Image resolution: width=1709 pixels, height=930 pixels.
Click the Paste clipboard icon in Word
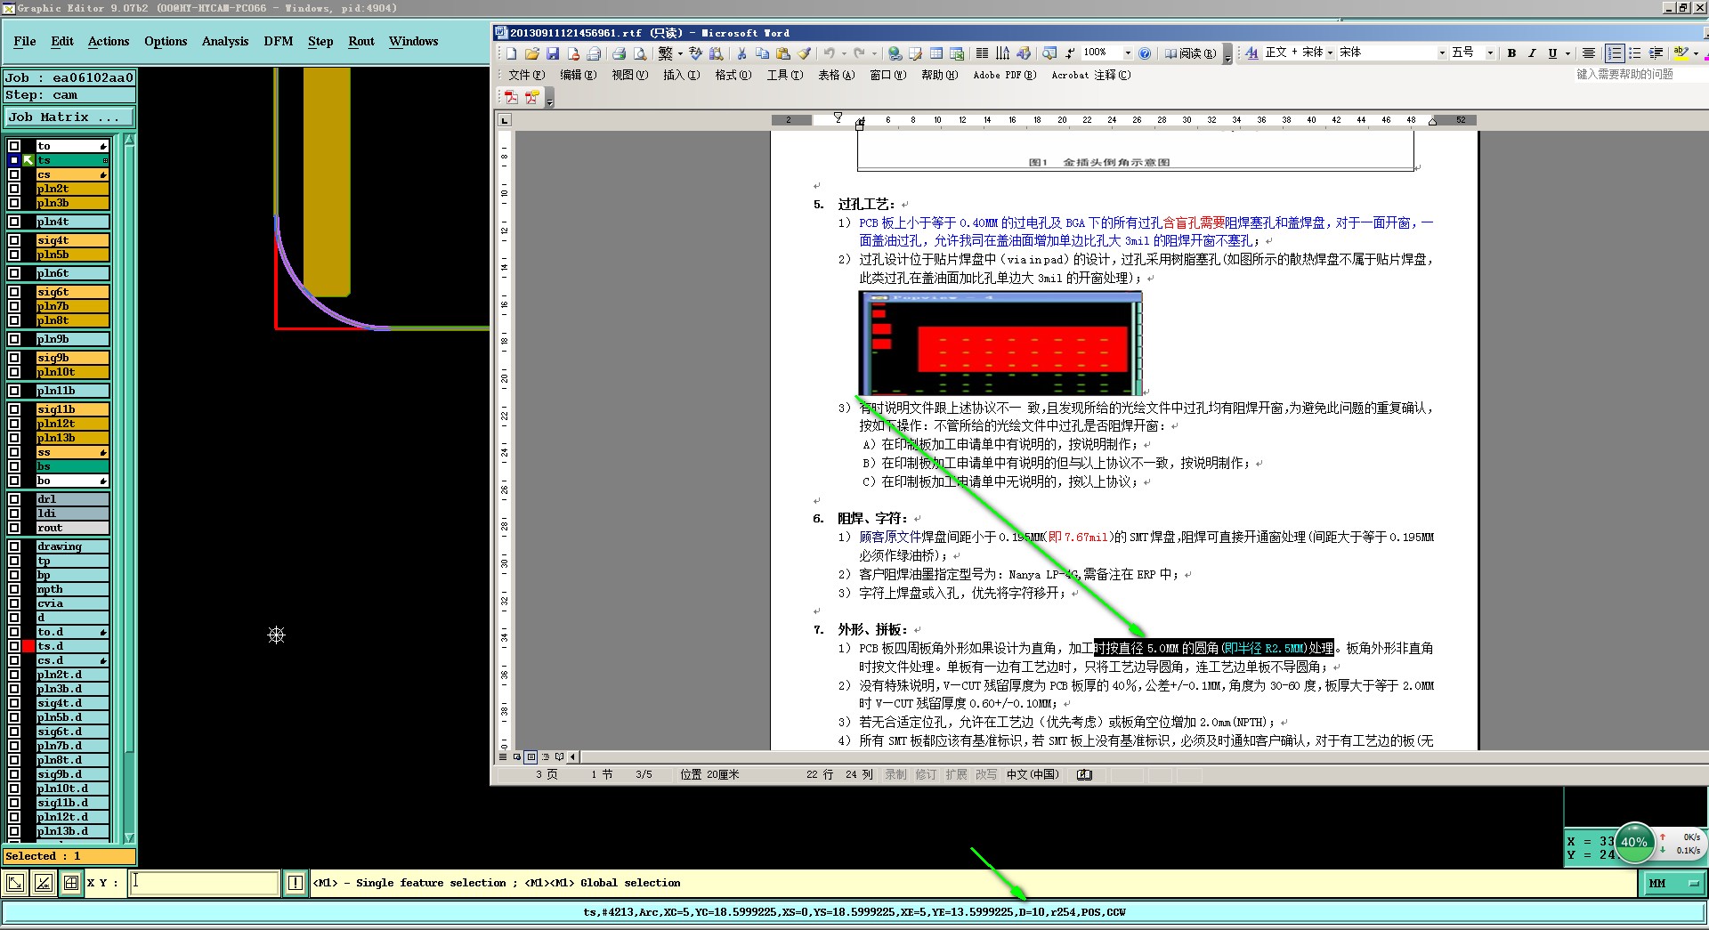pos(783,53)
